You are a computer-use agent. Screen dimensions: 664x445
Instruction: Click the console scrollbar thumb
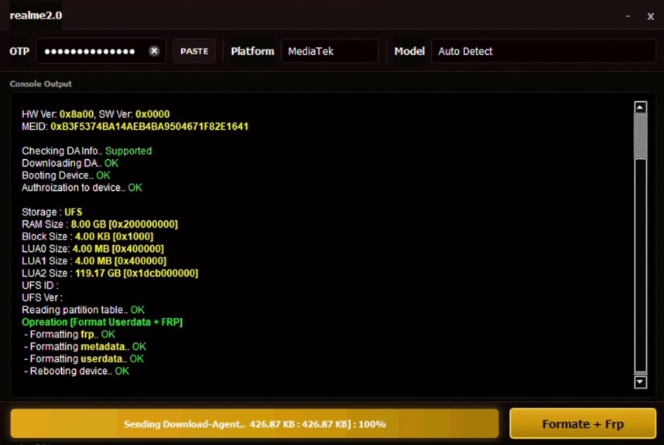[640, 136]
